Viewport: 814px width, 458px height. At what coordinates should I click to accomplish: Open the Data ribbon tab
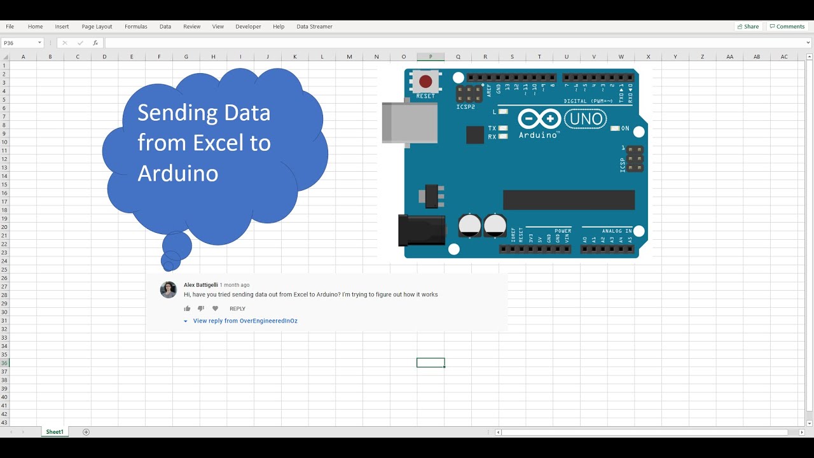click(x=165, y=27)
